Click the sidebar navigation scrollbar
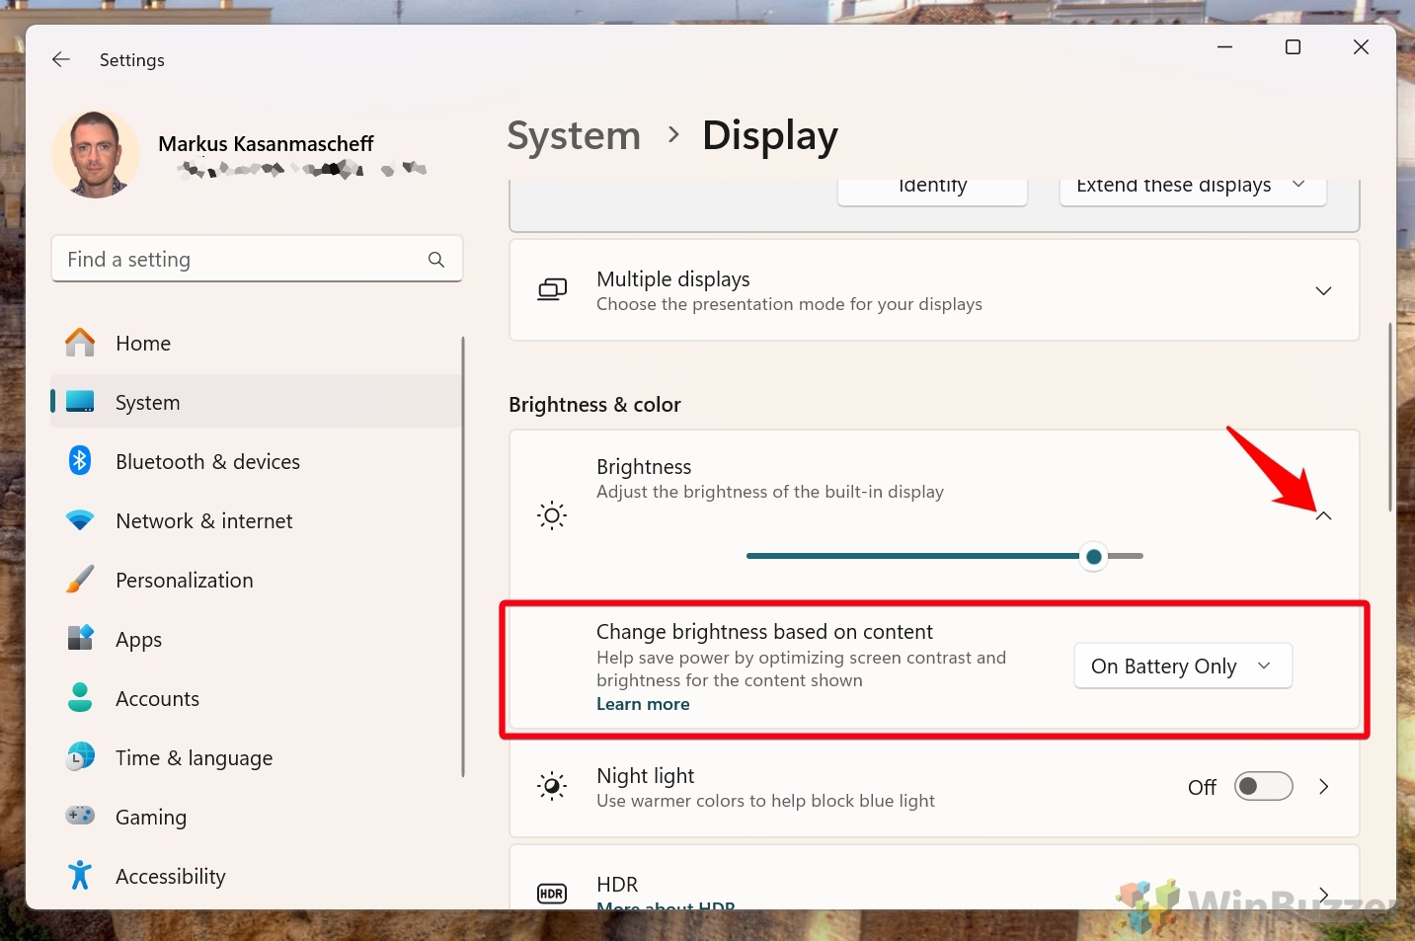1415x941 pixels. click(x=462, y=557)
